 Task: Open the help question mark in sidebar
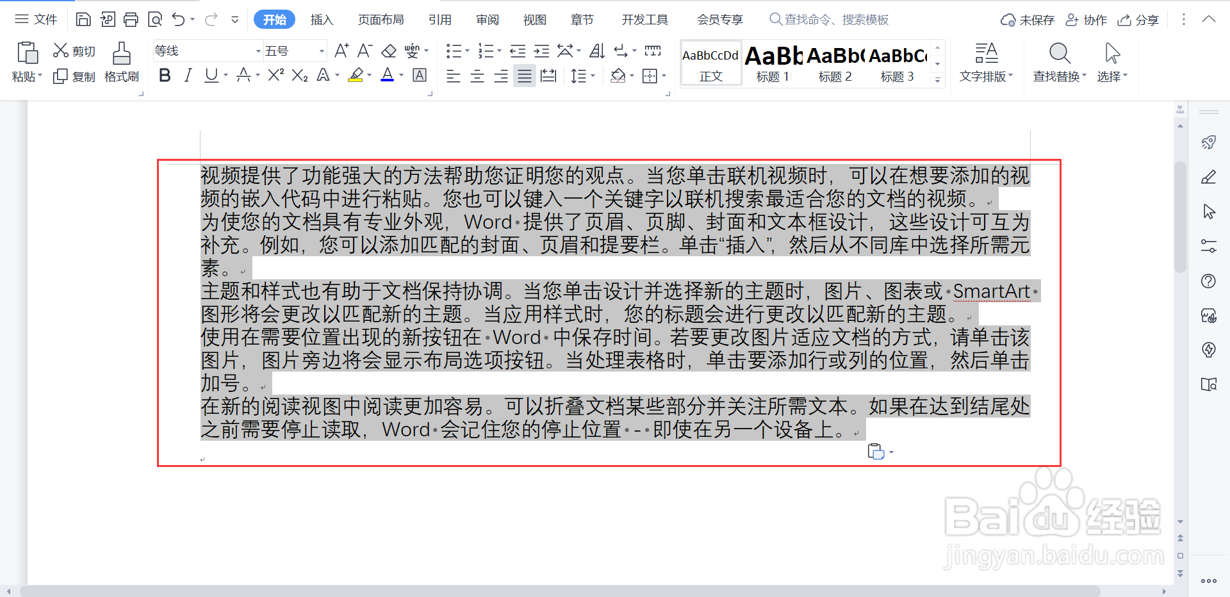pos(1209,281)
